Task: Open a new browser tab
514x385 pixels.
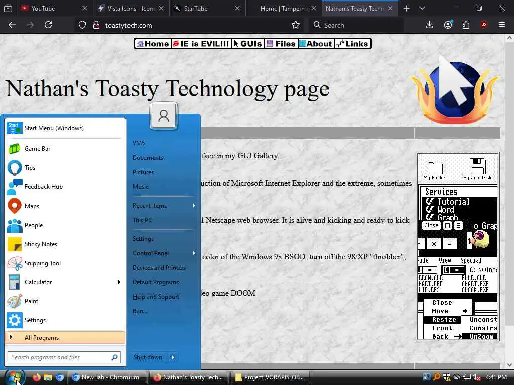Action: point(407,8)
